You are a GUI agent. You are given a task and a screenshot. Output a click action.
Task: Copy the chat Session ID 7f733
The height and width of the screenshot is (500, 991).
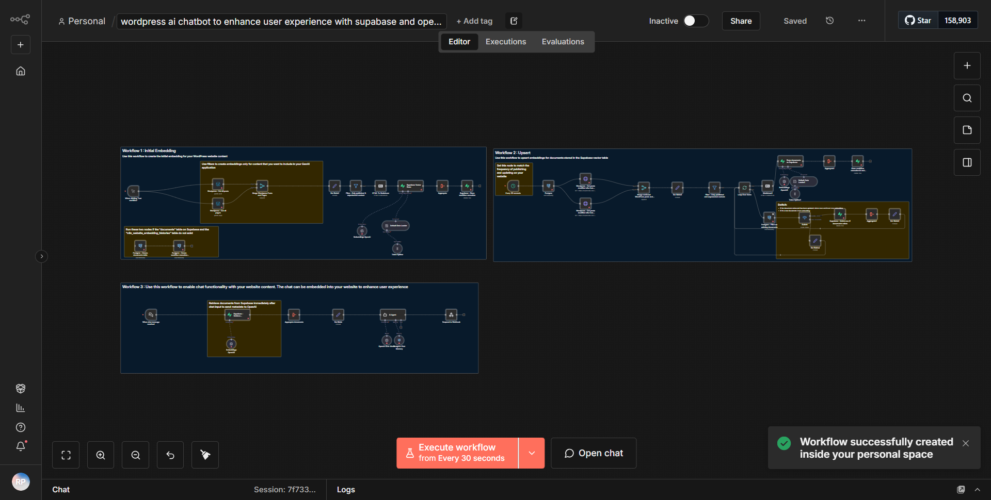pyautogui.click(x=284, y=490)
